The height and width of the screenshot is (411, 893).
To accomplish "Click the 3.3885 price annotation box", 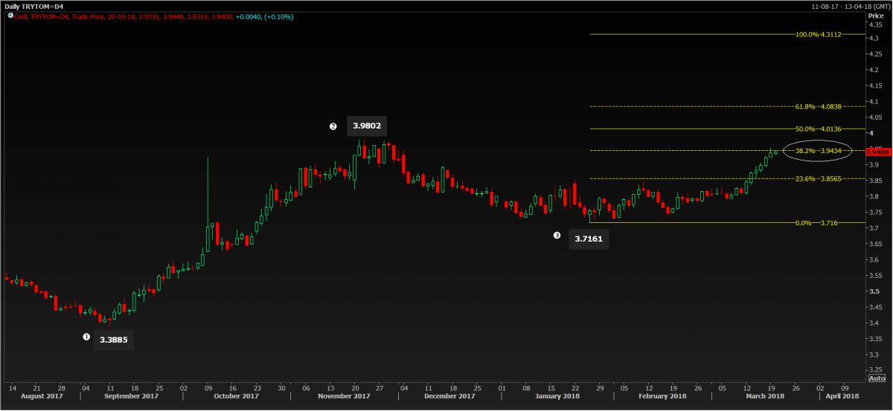I will coord(113,340).
